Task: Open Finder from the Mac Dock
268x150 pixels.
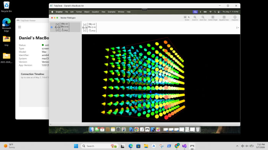Action: (92, 129)
